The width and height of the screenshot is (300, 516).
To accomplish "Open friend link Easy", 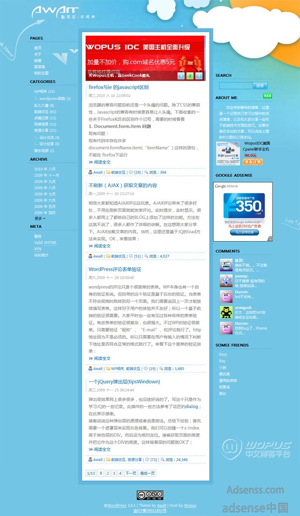I will click(x=223, y=355).
